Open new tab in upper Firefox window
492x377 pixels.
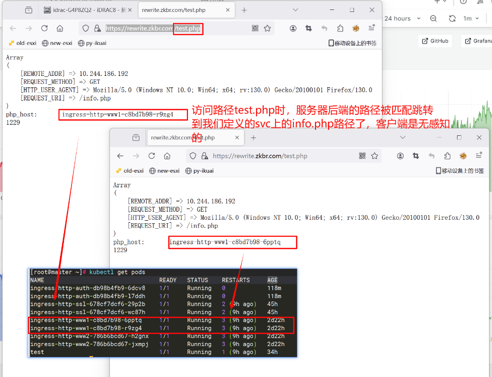244,10
